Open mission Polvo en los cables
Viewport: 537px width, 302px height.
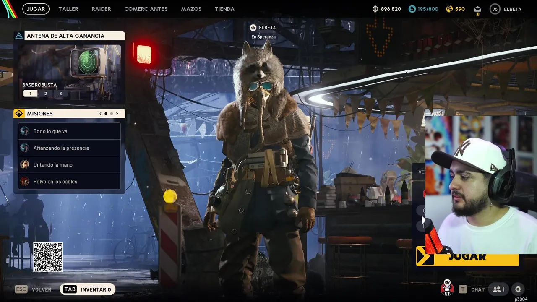(69, 182)
